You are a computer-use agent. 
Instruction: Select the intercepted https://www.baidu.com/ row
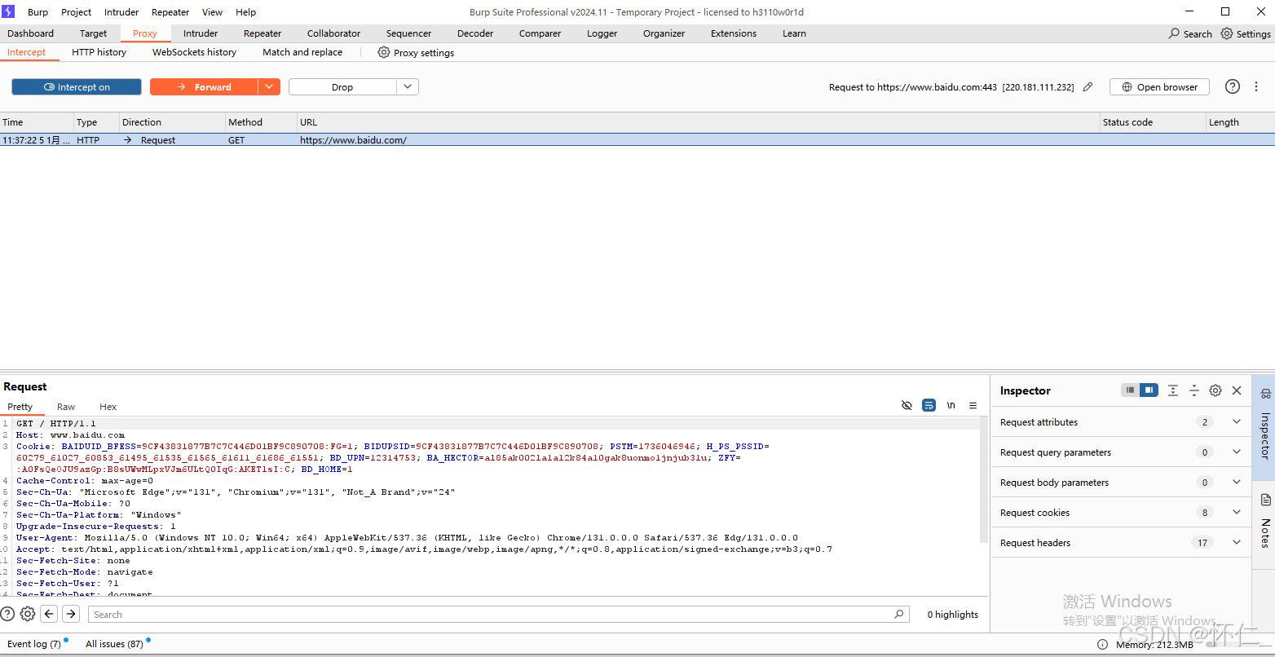click(637, 140)
